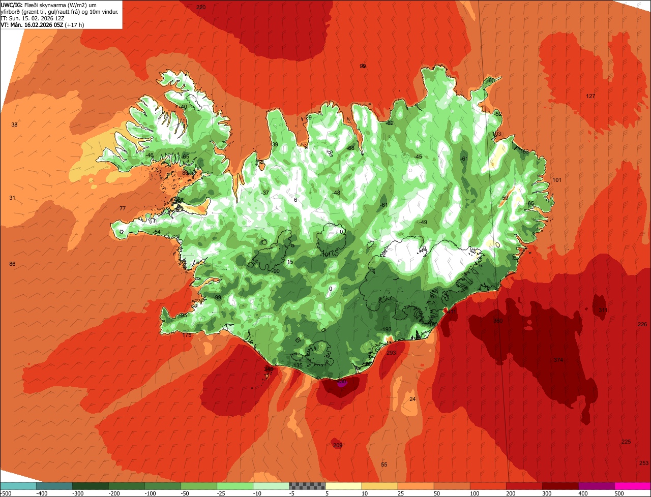Click the 127 value northeast of Iceland

click(590, 97)
